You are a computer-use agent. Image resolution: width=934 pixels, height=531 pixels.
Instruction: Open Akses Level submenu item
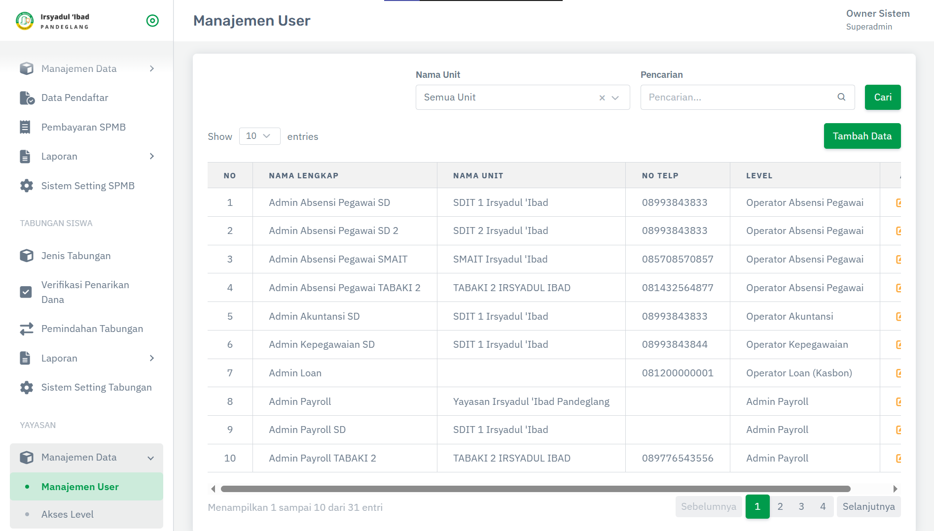(86, 514)
